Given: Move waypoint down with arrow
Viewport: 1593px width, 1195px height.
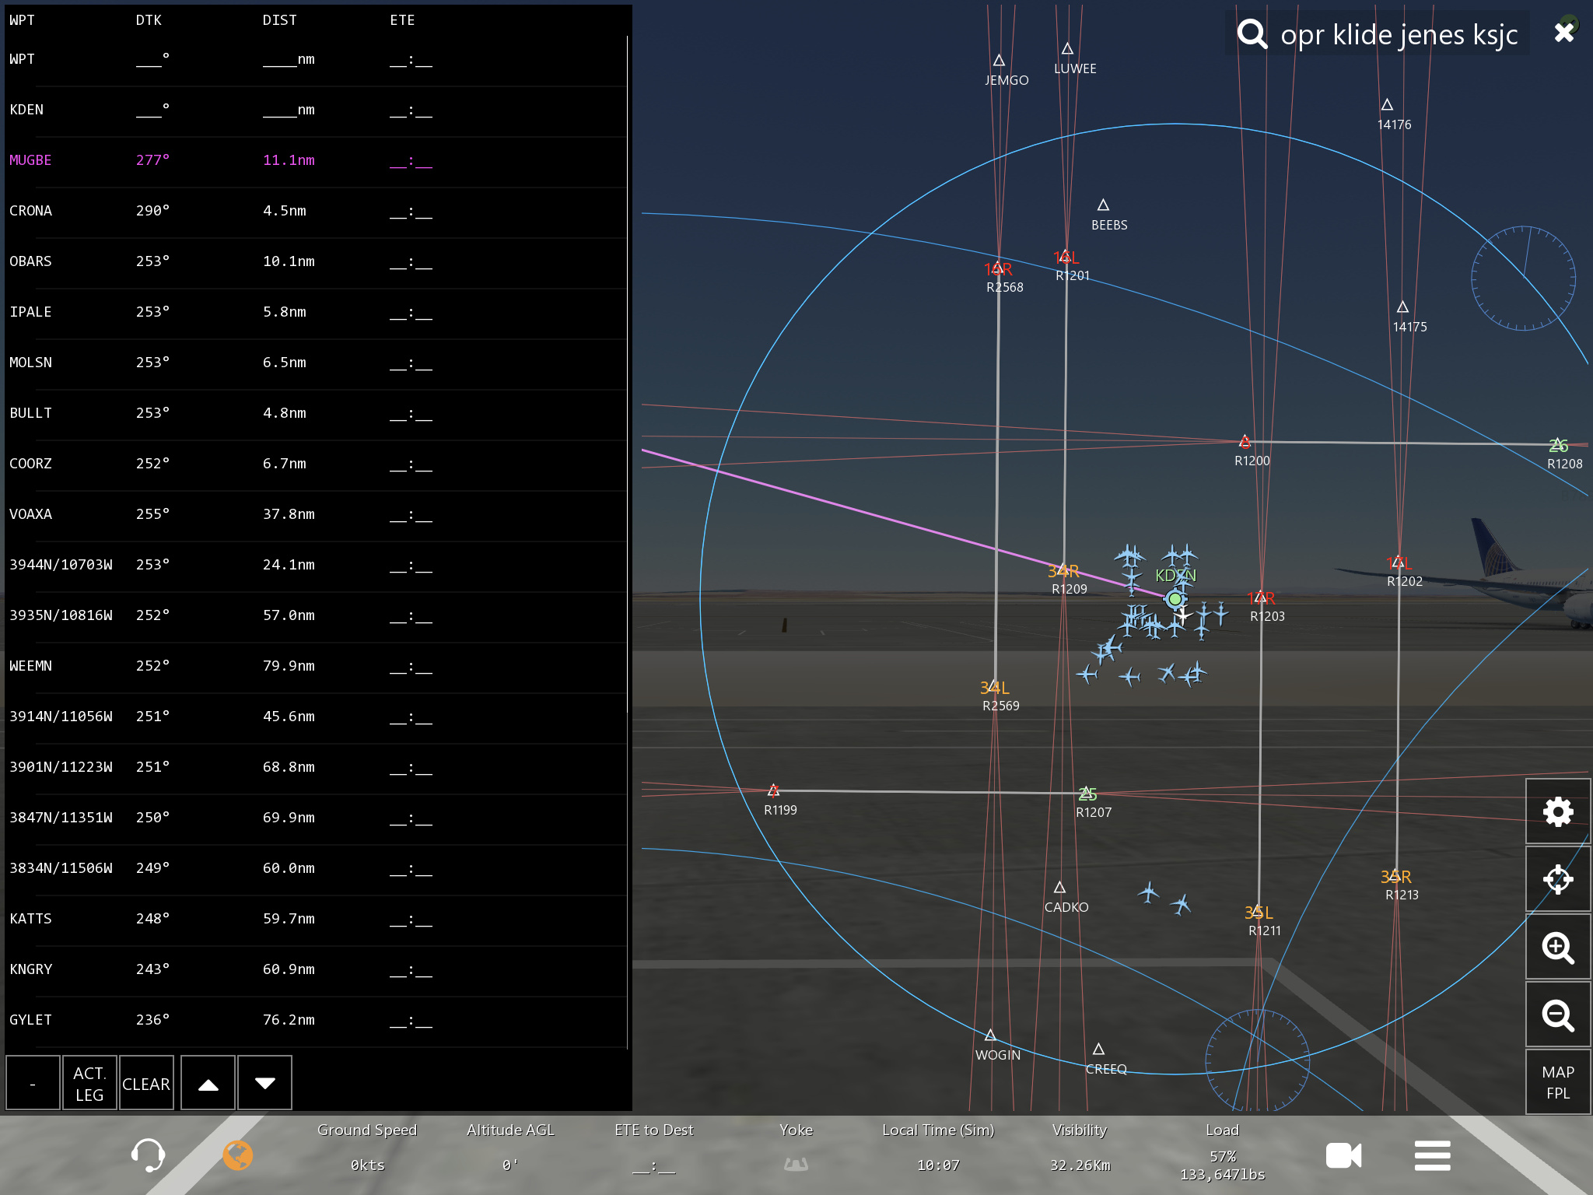Looking at the screenshot, I should click(264, 1083).
